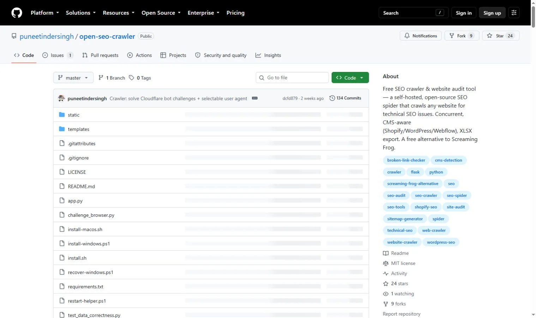This screenshot has width=536, height=318.
Task: Expand the master branch selector
Action: coord(73,78)
